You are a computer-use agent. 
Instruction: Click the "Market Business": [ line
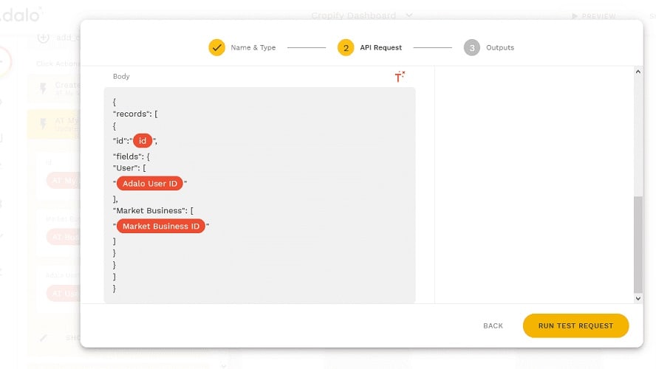tap(153, 210)
